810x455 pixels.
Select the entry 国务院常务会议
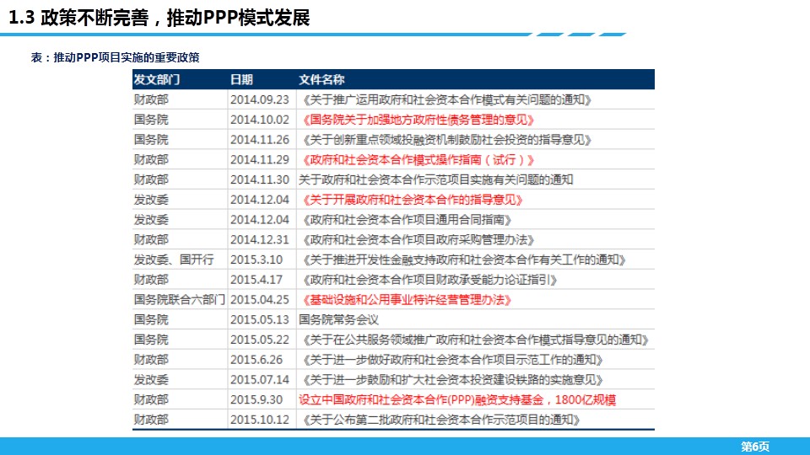338,320
